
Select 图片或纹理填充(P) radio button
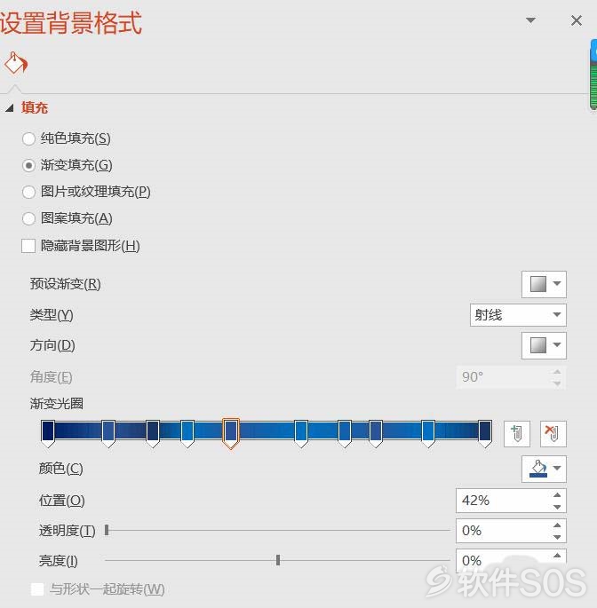(x=28, y=192)
